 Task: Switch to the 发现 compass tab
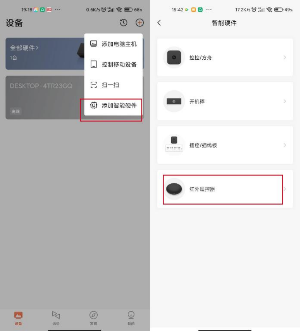[x=93, y=318]
